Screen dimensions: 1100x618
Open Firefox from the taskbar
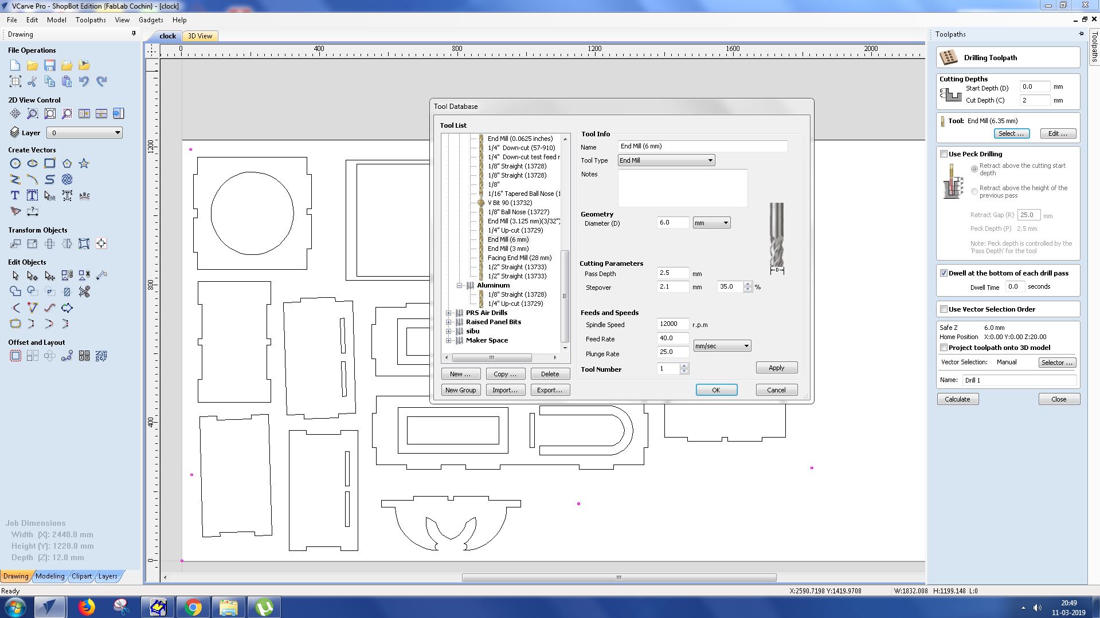point(87,607)
